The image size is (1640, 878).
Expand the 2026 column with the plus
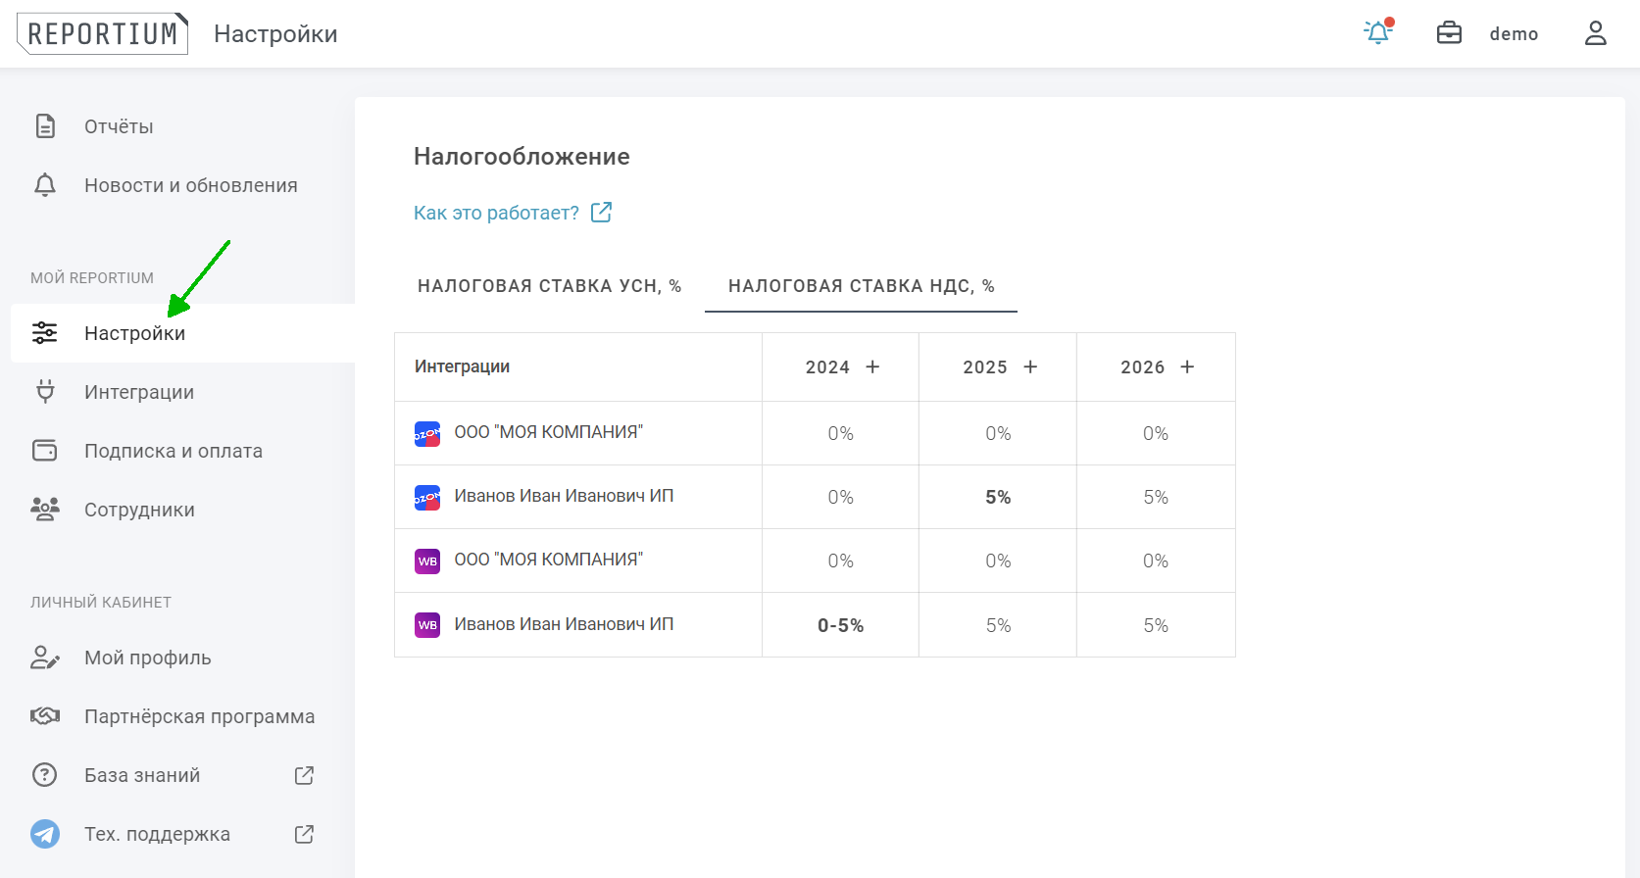click(x=1187, y=366)
